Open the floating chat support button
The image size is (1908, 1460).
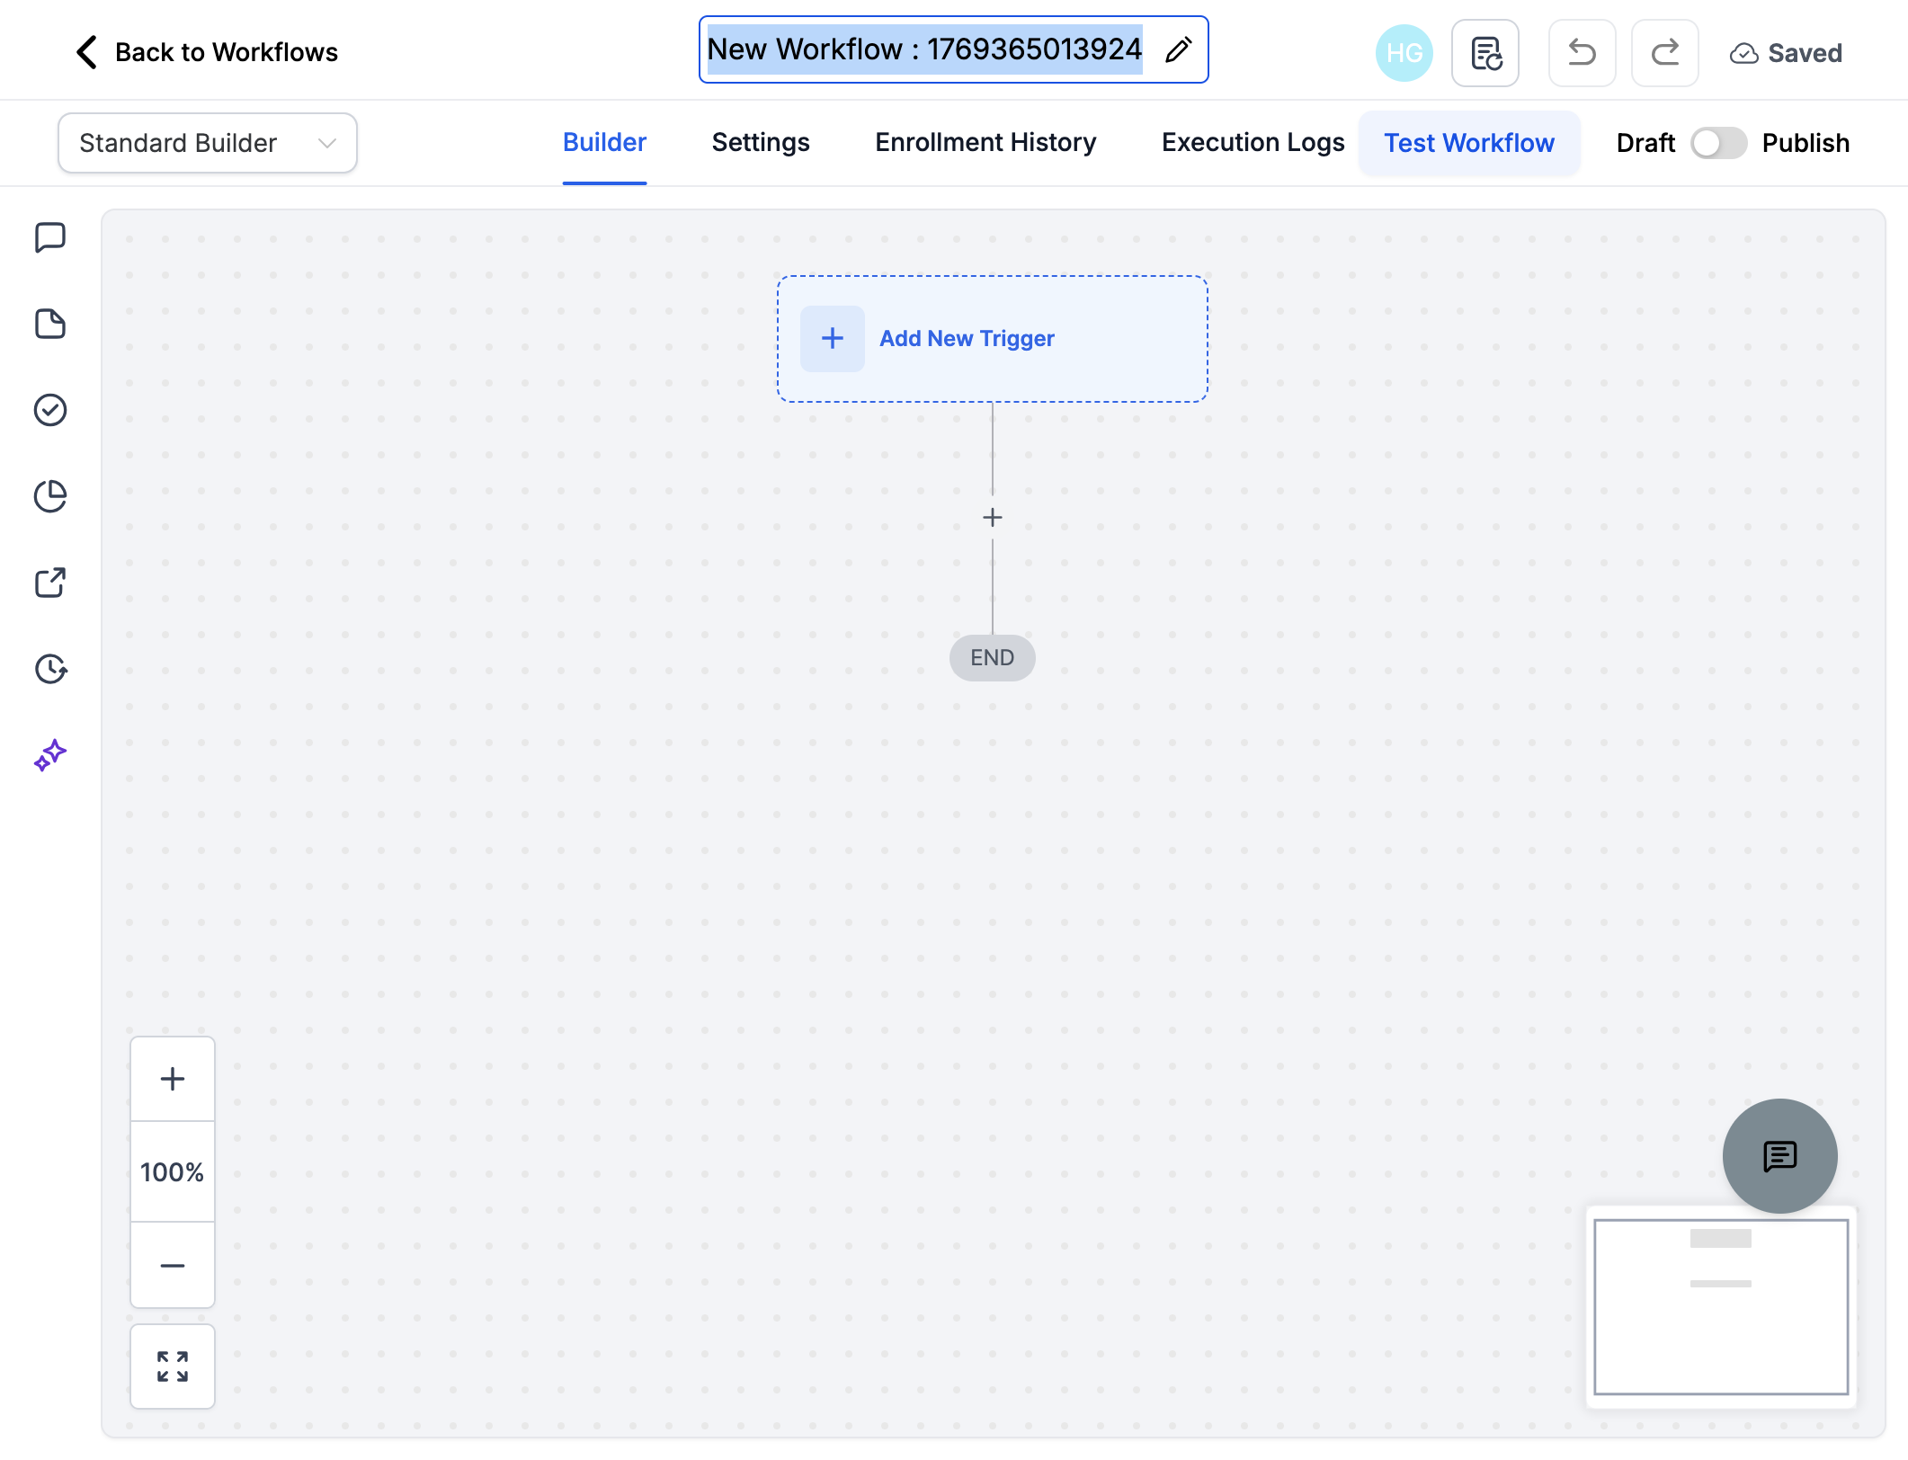click(x=1779, y=1156)
